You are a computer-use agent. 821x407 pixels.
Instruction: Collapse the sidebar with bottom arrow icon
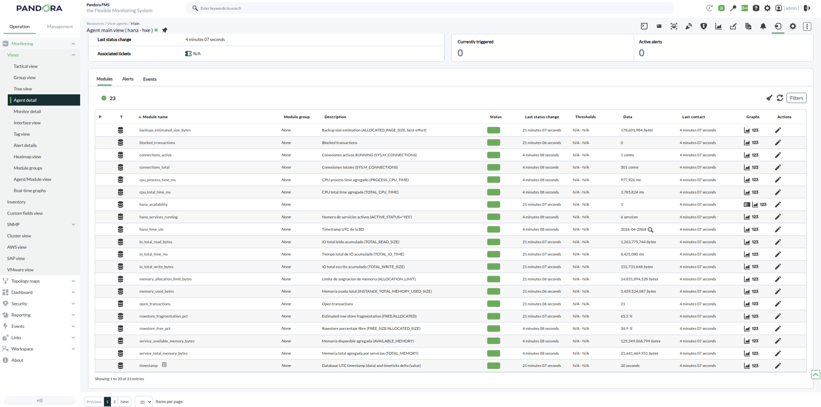pyautogui.click(x=40, y=401)
